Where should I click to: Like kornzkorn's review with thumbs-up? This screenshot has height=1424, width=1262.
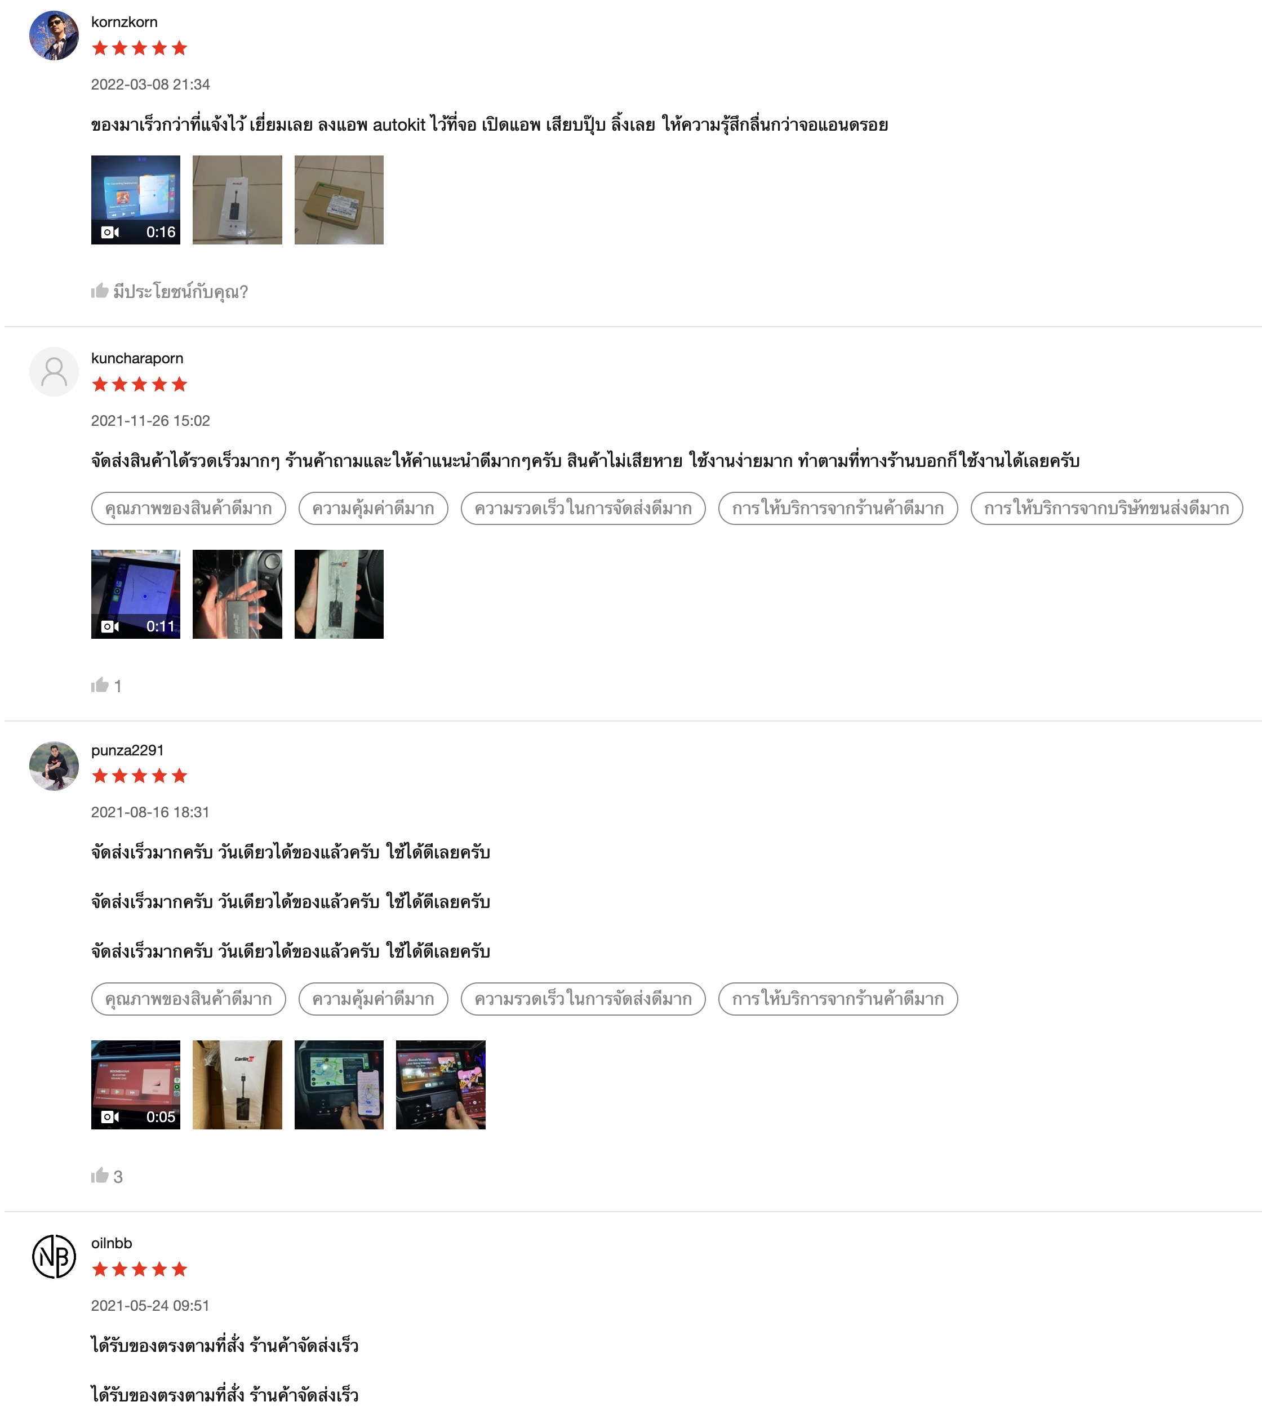point(100,291)
